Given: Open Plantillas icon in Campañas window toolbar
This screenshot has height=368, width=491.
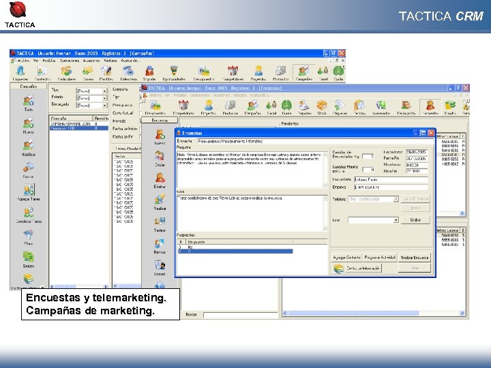Looking at the screenshot, I should click(106, 73).
